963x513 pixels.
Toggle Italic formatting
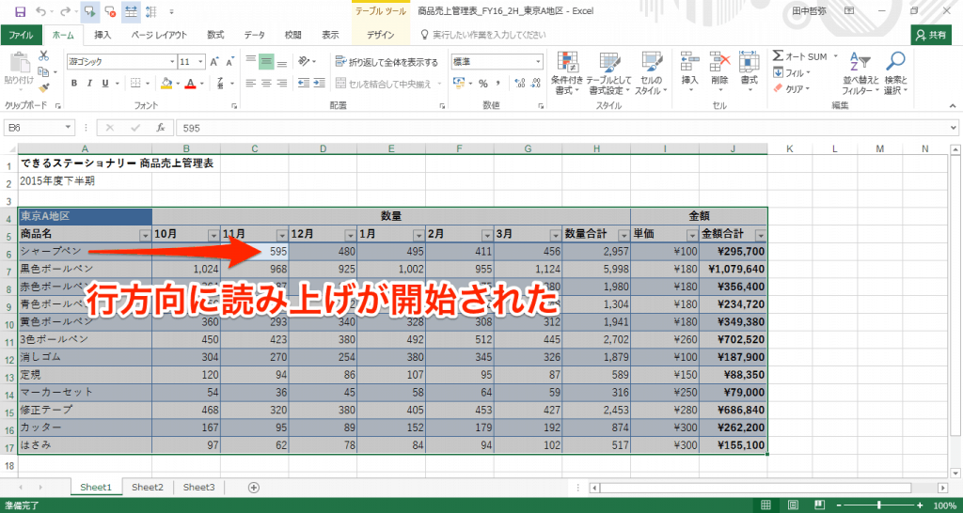90,84
